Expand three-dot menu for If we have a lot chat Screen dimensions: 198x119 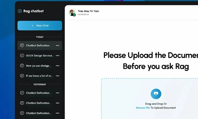pos(57,76)
